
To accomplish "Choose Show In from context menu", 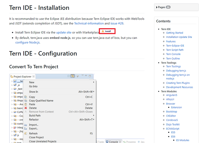I will point(34,92).
